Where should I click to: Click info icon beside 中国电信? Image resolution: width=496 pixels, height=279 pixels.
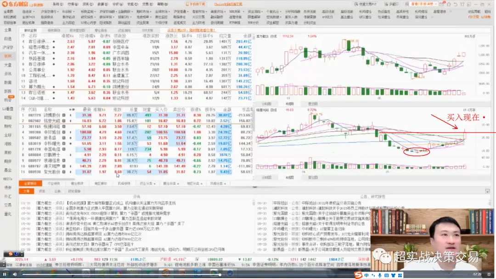(x=63, y=150)
